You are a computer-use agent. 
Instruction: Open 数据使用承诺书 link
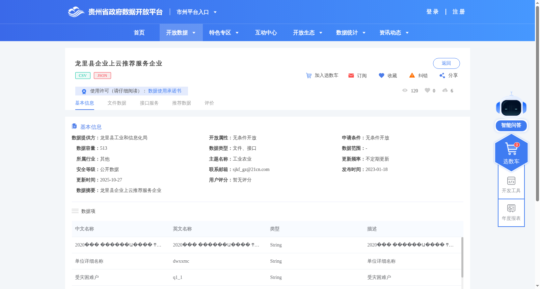pos(165,91)
